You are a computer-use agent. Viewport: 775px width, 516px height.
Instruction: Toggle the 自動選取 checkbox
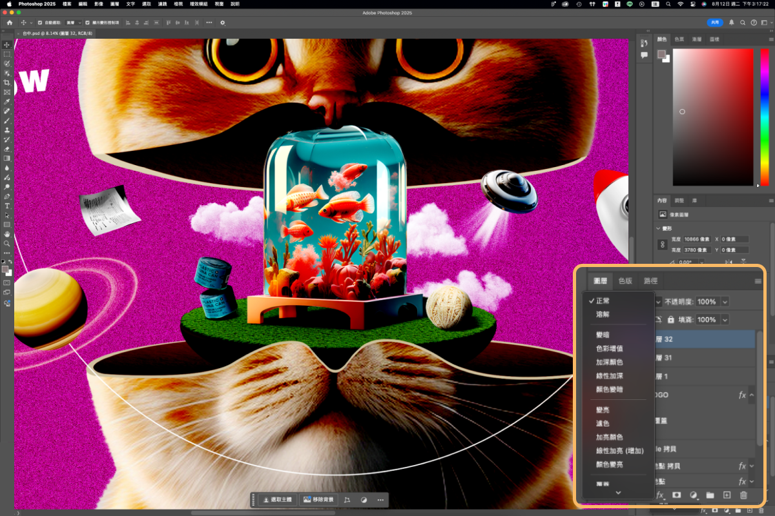[x=40, y=23]
